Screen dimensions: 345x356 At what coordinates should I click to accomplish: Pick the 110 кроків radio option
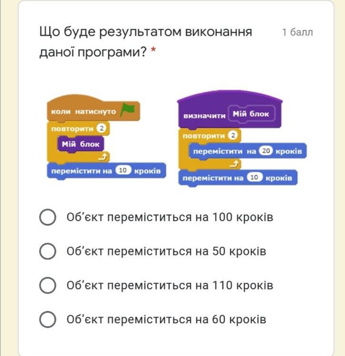pyautogui.click(x=48, y=286)
